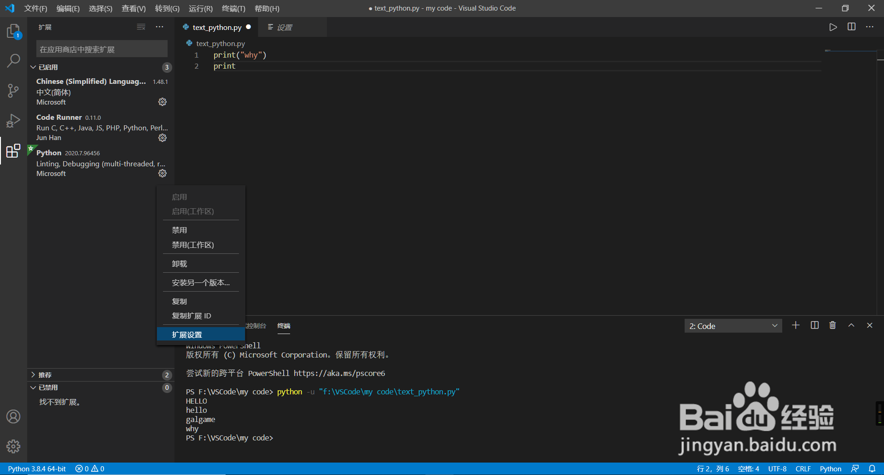Split the terminal panel
884x475 pixels.
coord(814,325)
